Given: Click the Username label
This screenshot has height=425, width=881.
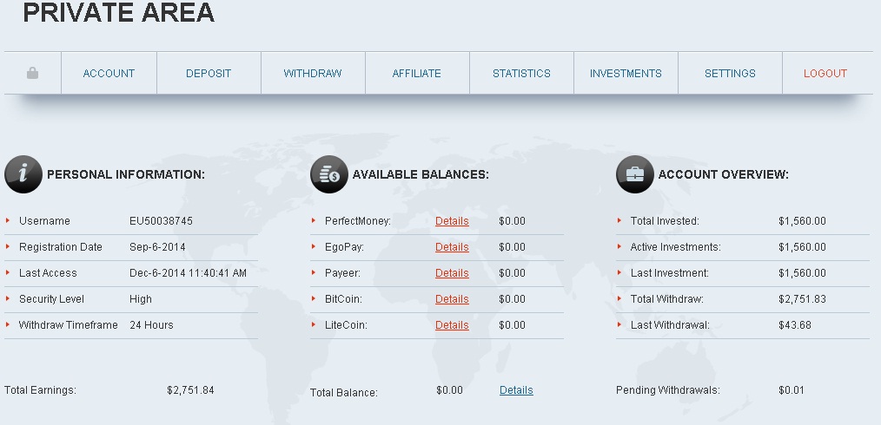Looking at the screenshot, I should click(44, 221).
